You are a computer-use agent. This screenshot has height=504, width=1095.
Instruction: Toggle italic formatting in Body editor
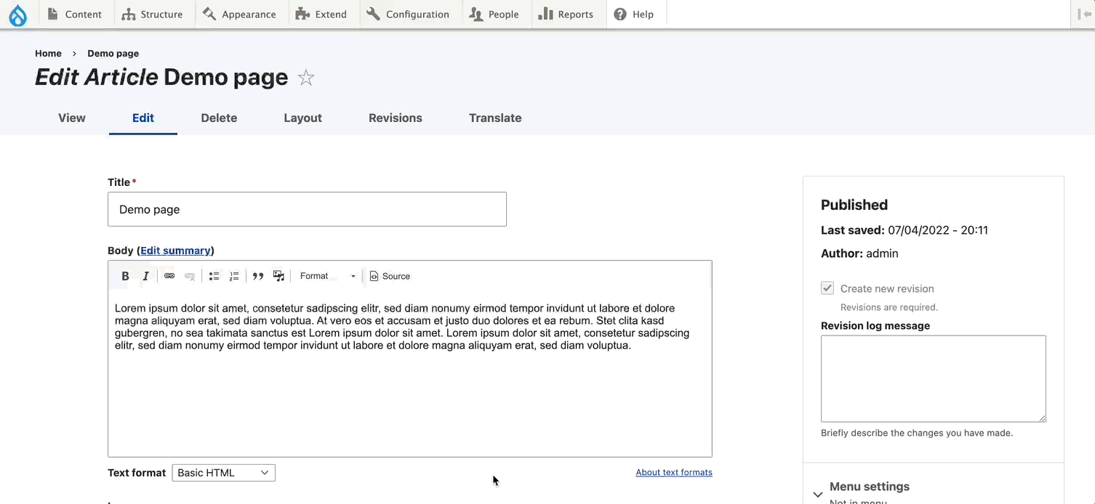click(145, 276)
